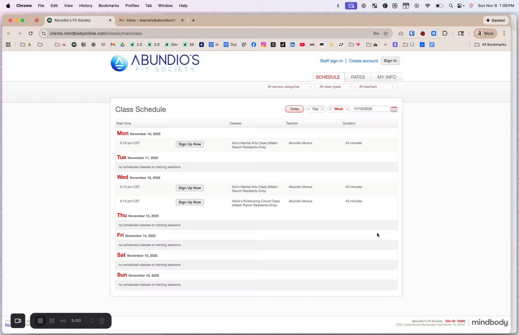
Task: Switch to the SCHEDULE tab
Action: click(328, 77)
